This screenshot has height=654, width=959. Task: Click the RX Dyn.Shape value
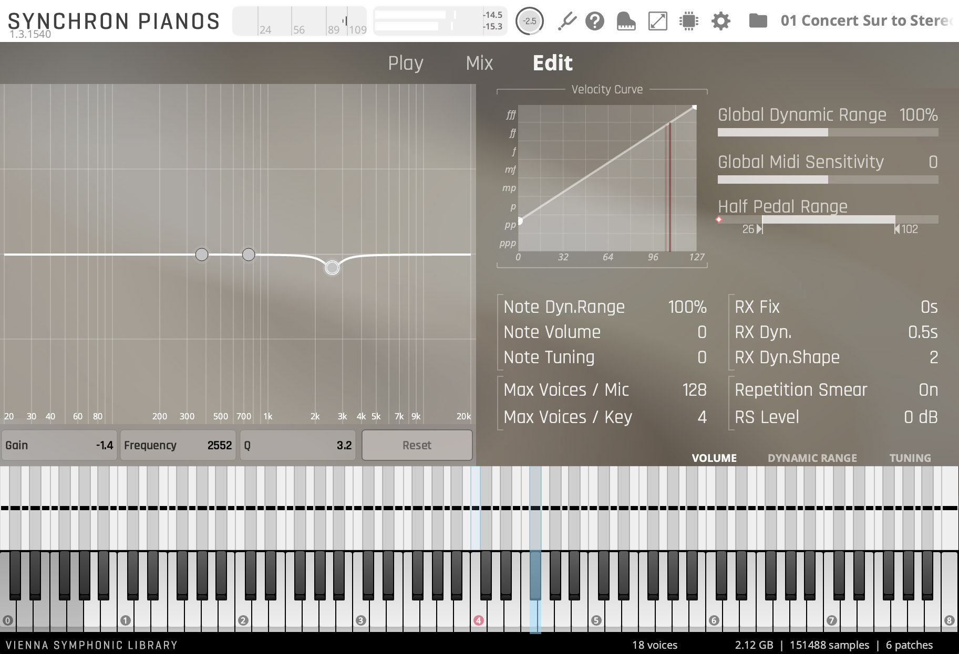click(933, 357)
